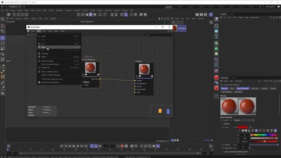
Task: Click the Brush paint tool icon
Action: pos(3,83)
